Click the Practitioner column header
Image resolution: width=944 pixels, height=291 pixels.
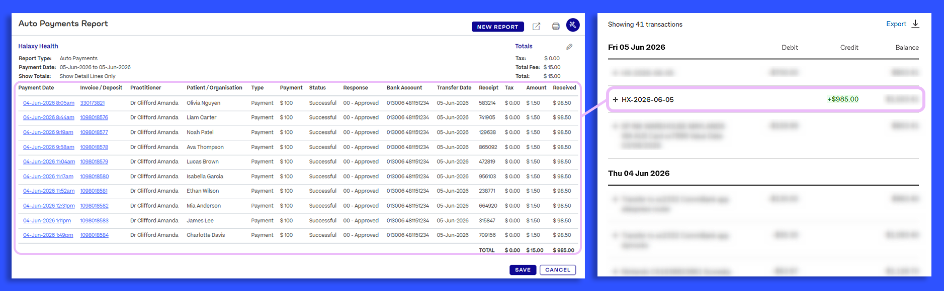pyautogui.click(x=146, y=88)
